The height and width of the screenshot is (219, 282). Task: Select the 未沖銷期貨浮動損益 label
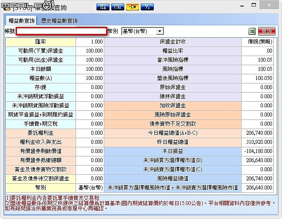coord(41,96)
